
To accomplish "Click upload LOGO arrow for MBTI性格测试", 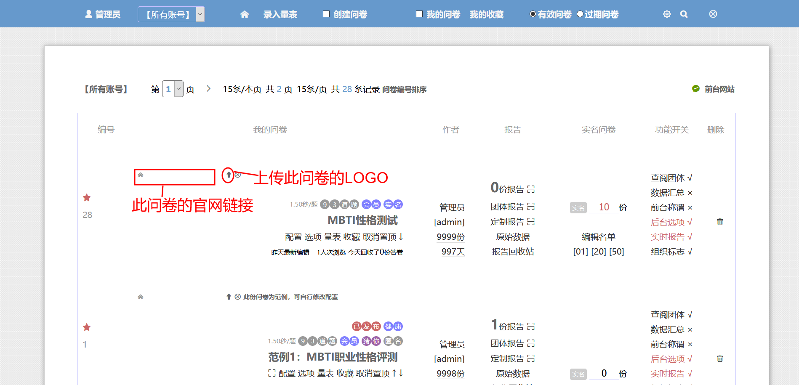I will pos(229,174).
